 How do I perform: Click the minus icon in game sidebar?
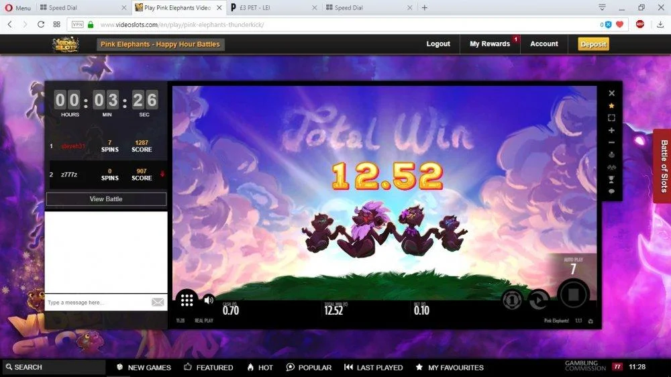(x=611, y=142)
